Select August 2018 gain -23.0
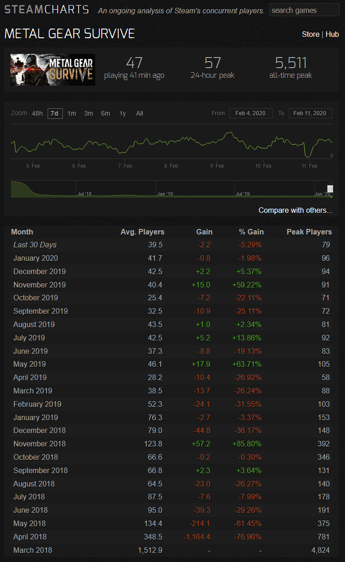The height and width of the screenshot is (562, 345). pos(202,484)
